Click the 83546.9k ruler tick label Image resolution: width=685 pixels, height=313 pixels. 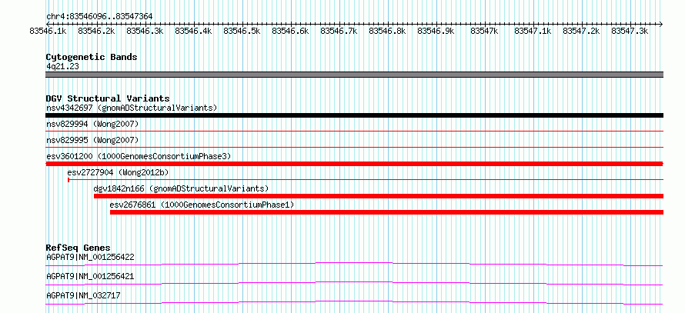436,31
